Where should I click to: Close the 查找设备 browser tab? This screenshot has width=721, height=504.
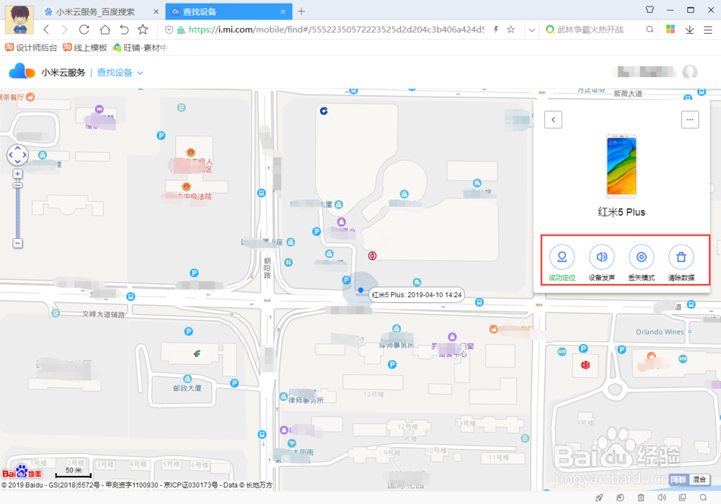click(283, 12)
